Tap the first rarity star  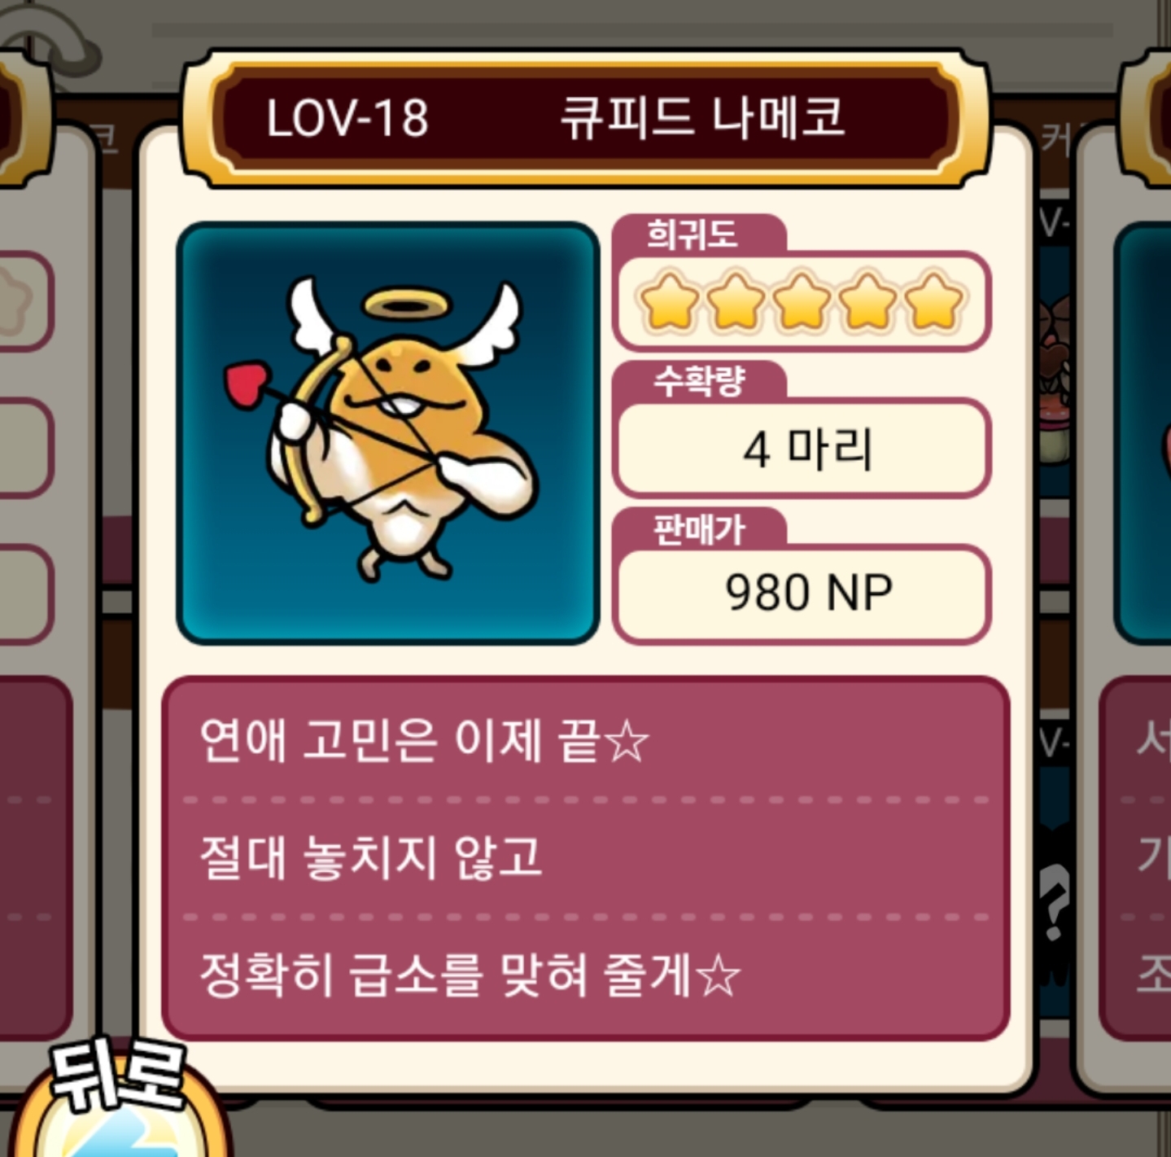[670, 303]
